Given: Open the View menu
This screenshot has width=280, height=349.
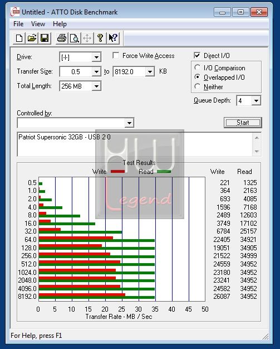Looking at the screenshot, I should 38,24.
